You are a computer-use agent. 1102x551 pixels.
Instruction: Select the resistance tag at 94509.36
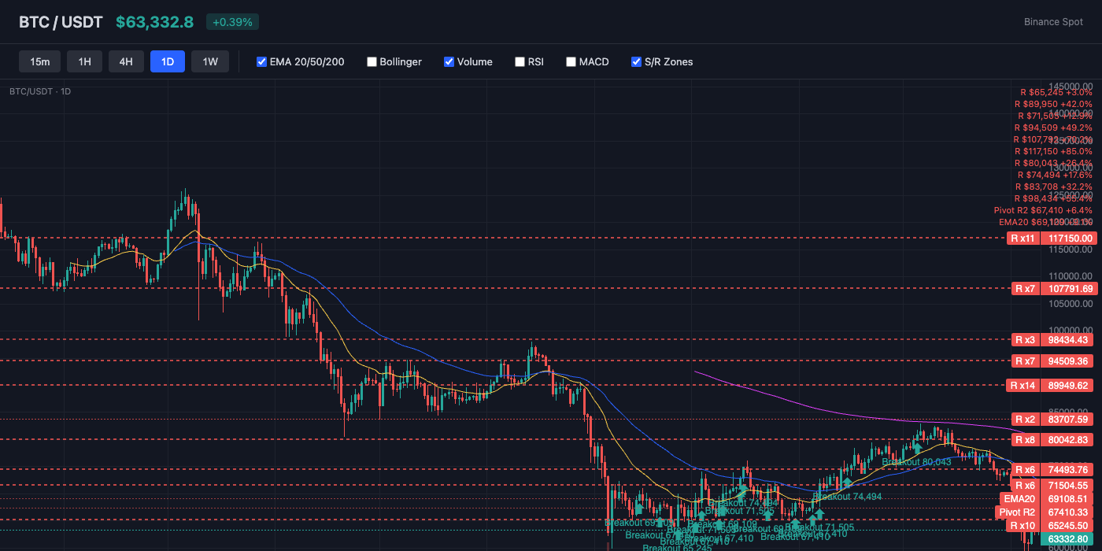1054,361
